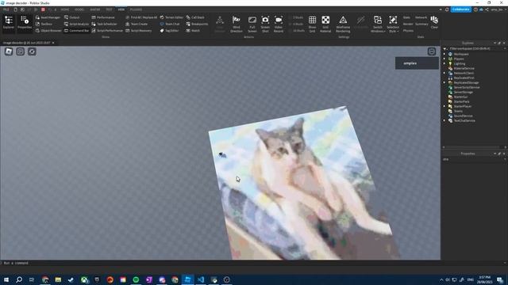Open Find All / Replace All
This screenshot has height=285, width=508.
(x=141, y=17)
